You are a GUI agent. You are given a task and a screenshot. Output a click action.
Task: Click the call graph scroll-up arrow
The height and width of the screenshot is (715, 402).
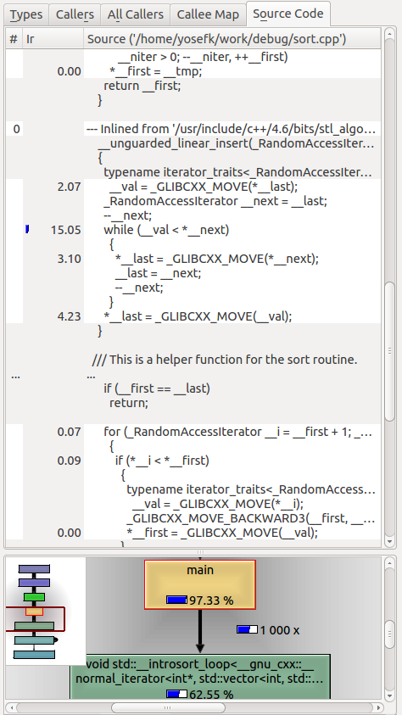pyautogui.click(x=389, y=564)
